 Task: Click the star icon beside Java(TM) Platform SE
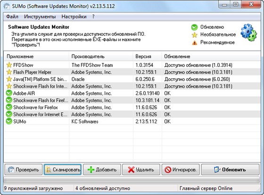pos(9,79)
